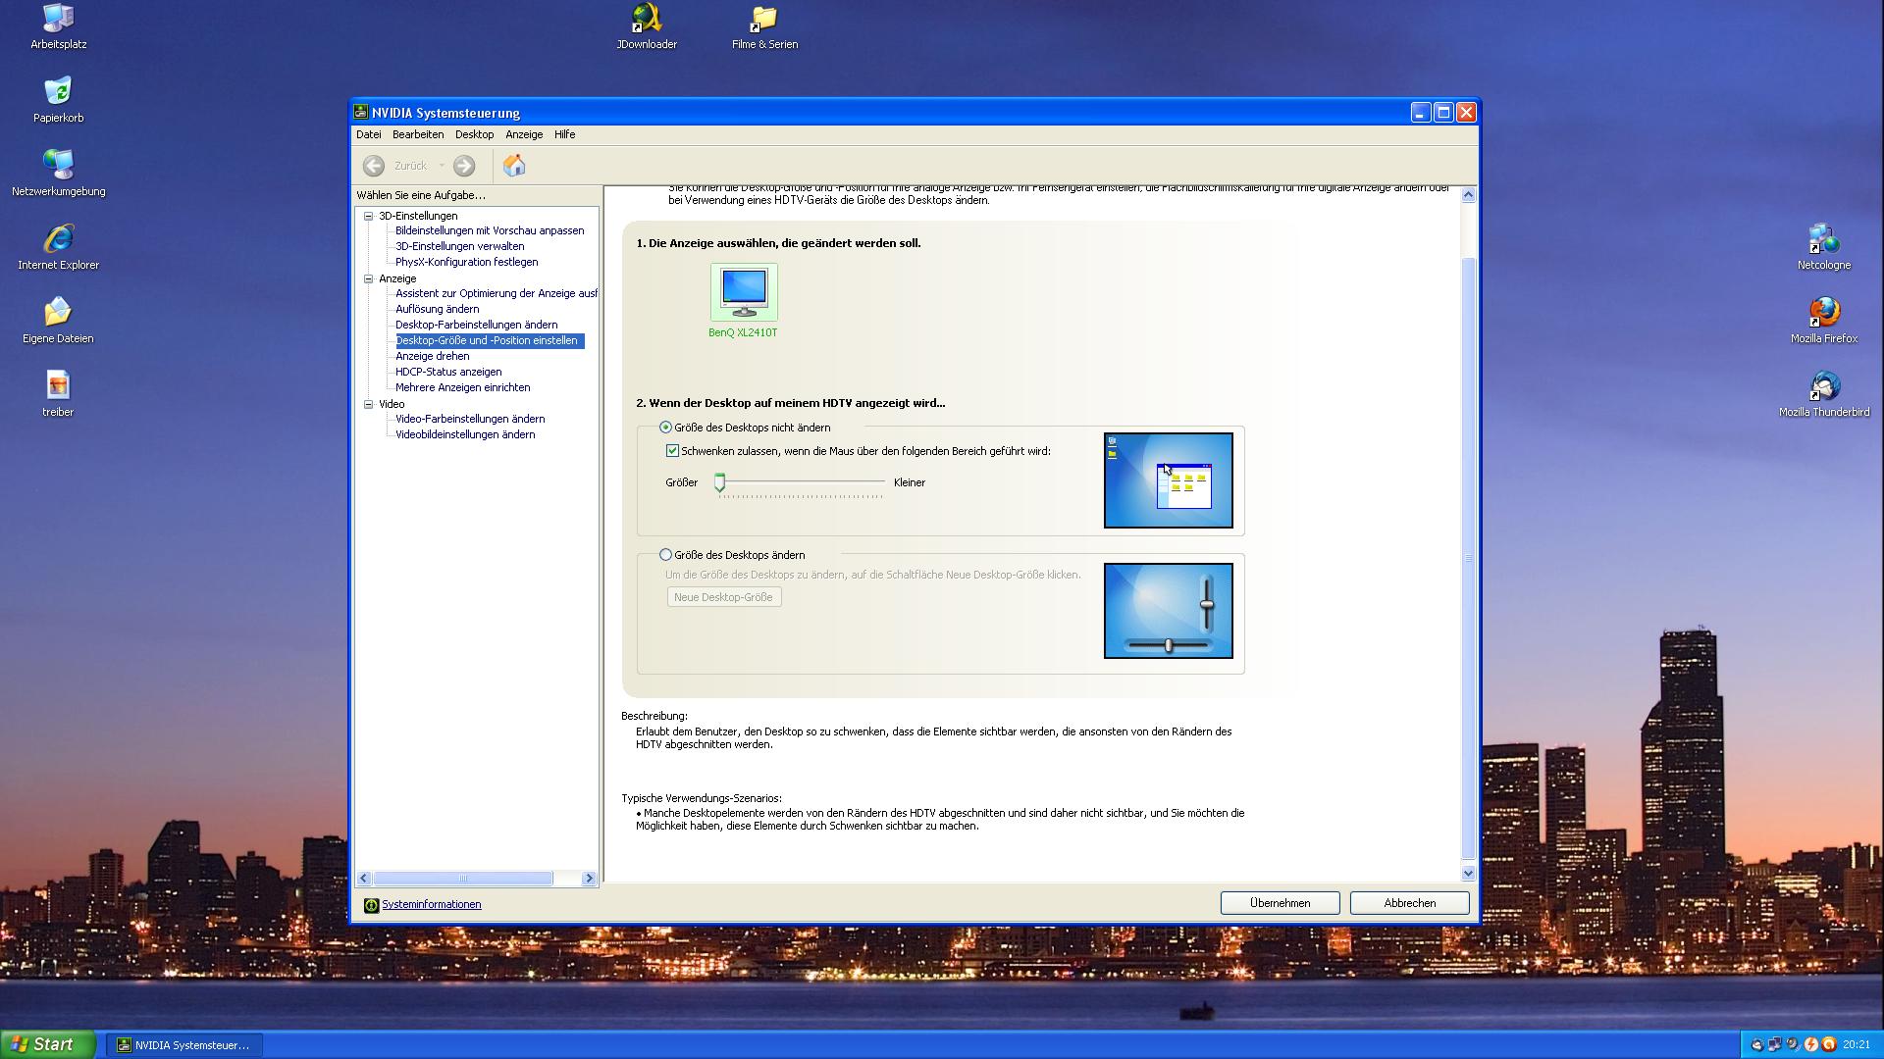Click the Systeminformationen icon
The height and width of the screenshot is (1059, 1884).
(371, 905)
